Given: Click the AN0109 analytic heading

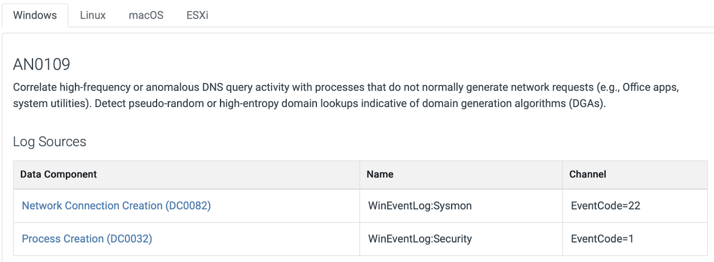Looking at the screenshot, I should click(x=42, y=65).
